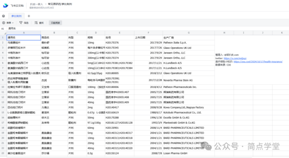This screenshot has width=289, height=158.
Task: Click the 只能阅读 read-only button
Action: (x=55, y=23)
